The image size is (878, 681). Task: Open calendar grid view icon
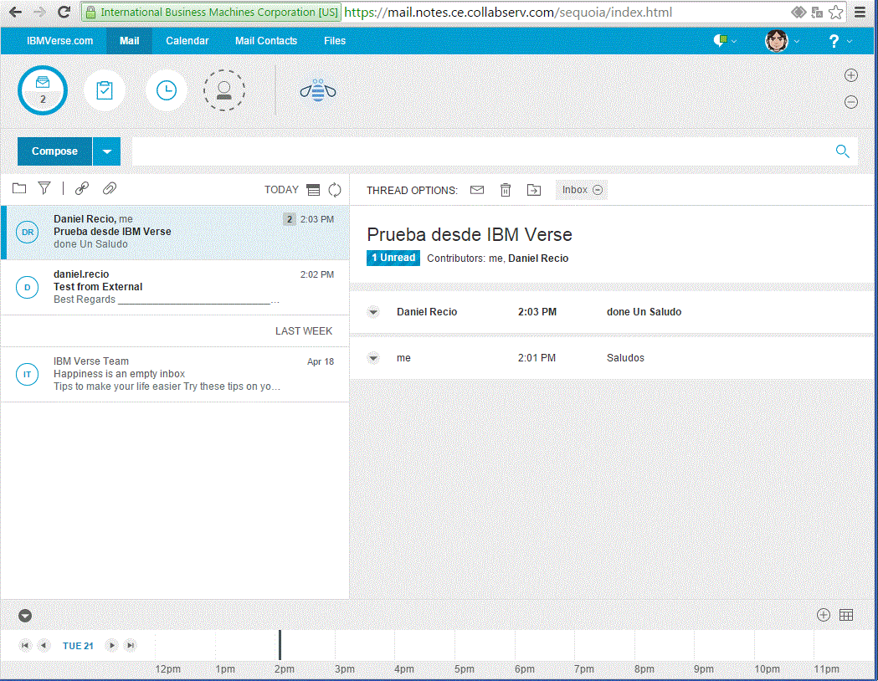tap(847, 615)
